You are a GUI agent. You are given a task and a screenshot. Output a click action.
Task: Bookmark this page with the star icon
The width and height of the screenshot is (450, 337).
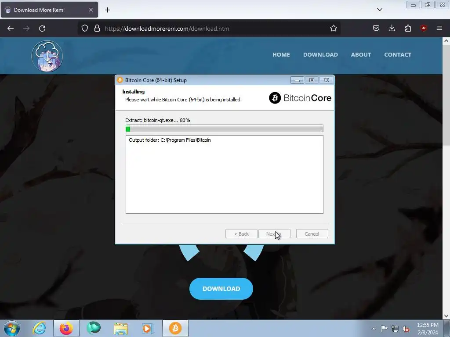pos(333,29)
